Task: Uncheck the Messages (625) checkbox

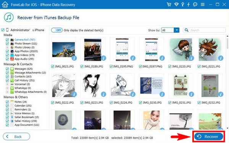Action: click(x=7, y=69)
